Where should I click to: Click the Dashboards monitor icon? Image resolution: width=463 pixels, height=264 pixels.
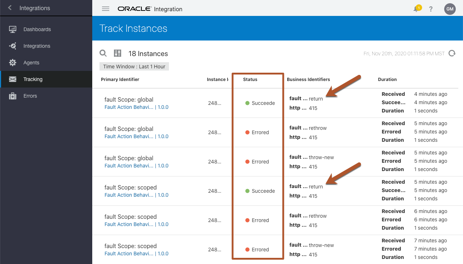pyautogui.click(x=13, y=29)
